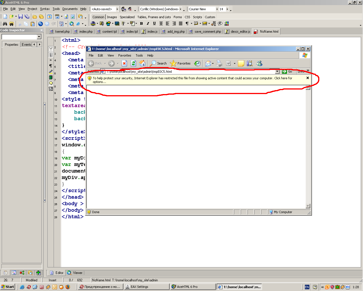363x291 pixels.
Task: Click the Search button in Internet Explorer
Action: 159,63
